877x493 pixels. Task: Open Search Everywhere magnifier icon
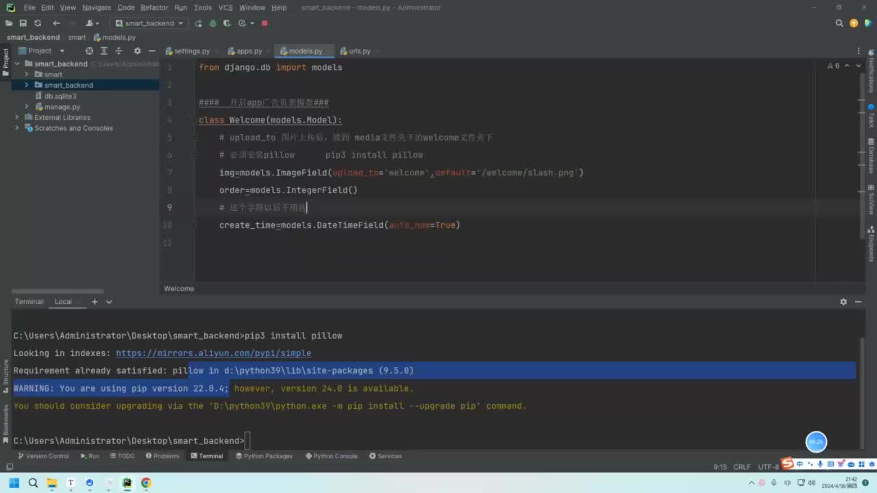[839, 23]
